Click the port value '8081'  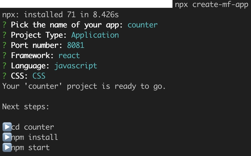point(76,45)
